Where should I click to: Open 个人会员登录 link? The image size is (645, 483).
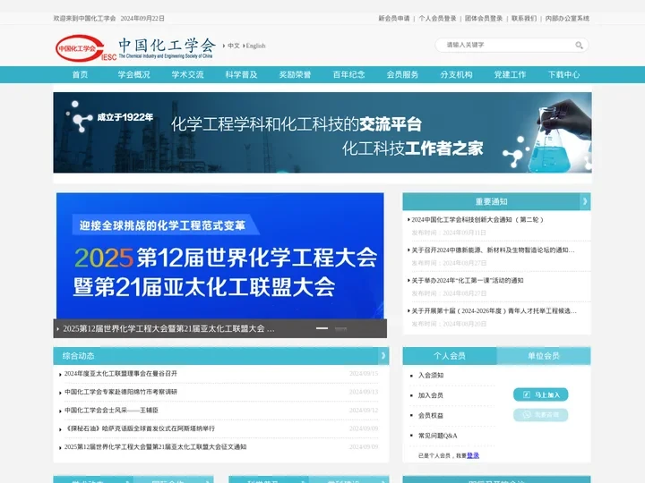[x=437, y=19]
